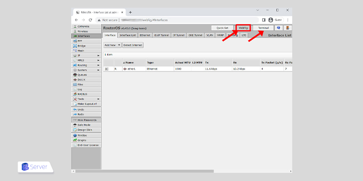Open the Log sidebar item
This screenshot has width=363, height=181.
[x=86, y=89]
